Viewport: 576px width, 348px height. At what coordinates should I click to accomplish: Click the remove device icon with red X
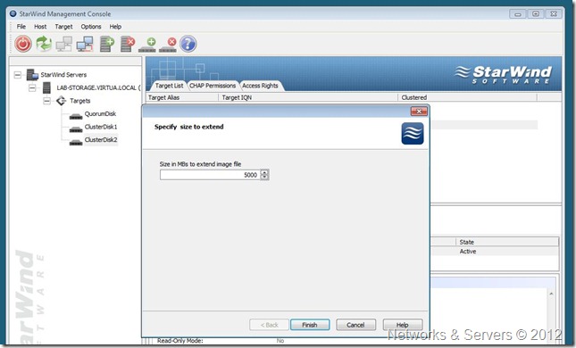click(168, 45)
